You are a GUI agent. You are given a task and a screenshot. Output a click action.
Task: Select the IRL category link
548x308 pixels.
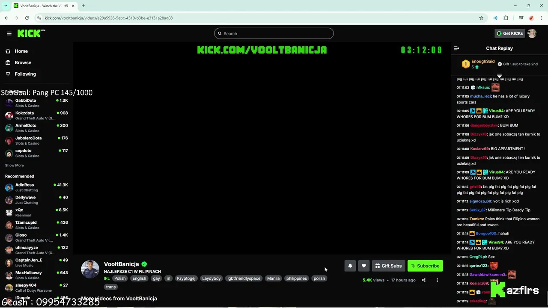click(x=107, y=278)
